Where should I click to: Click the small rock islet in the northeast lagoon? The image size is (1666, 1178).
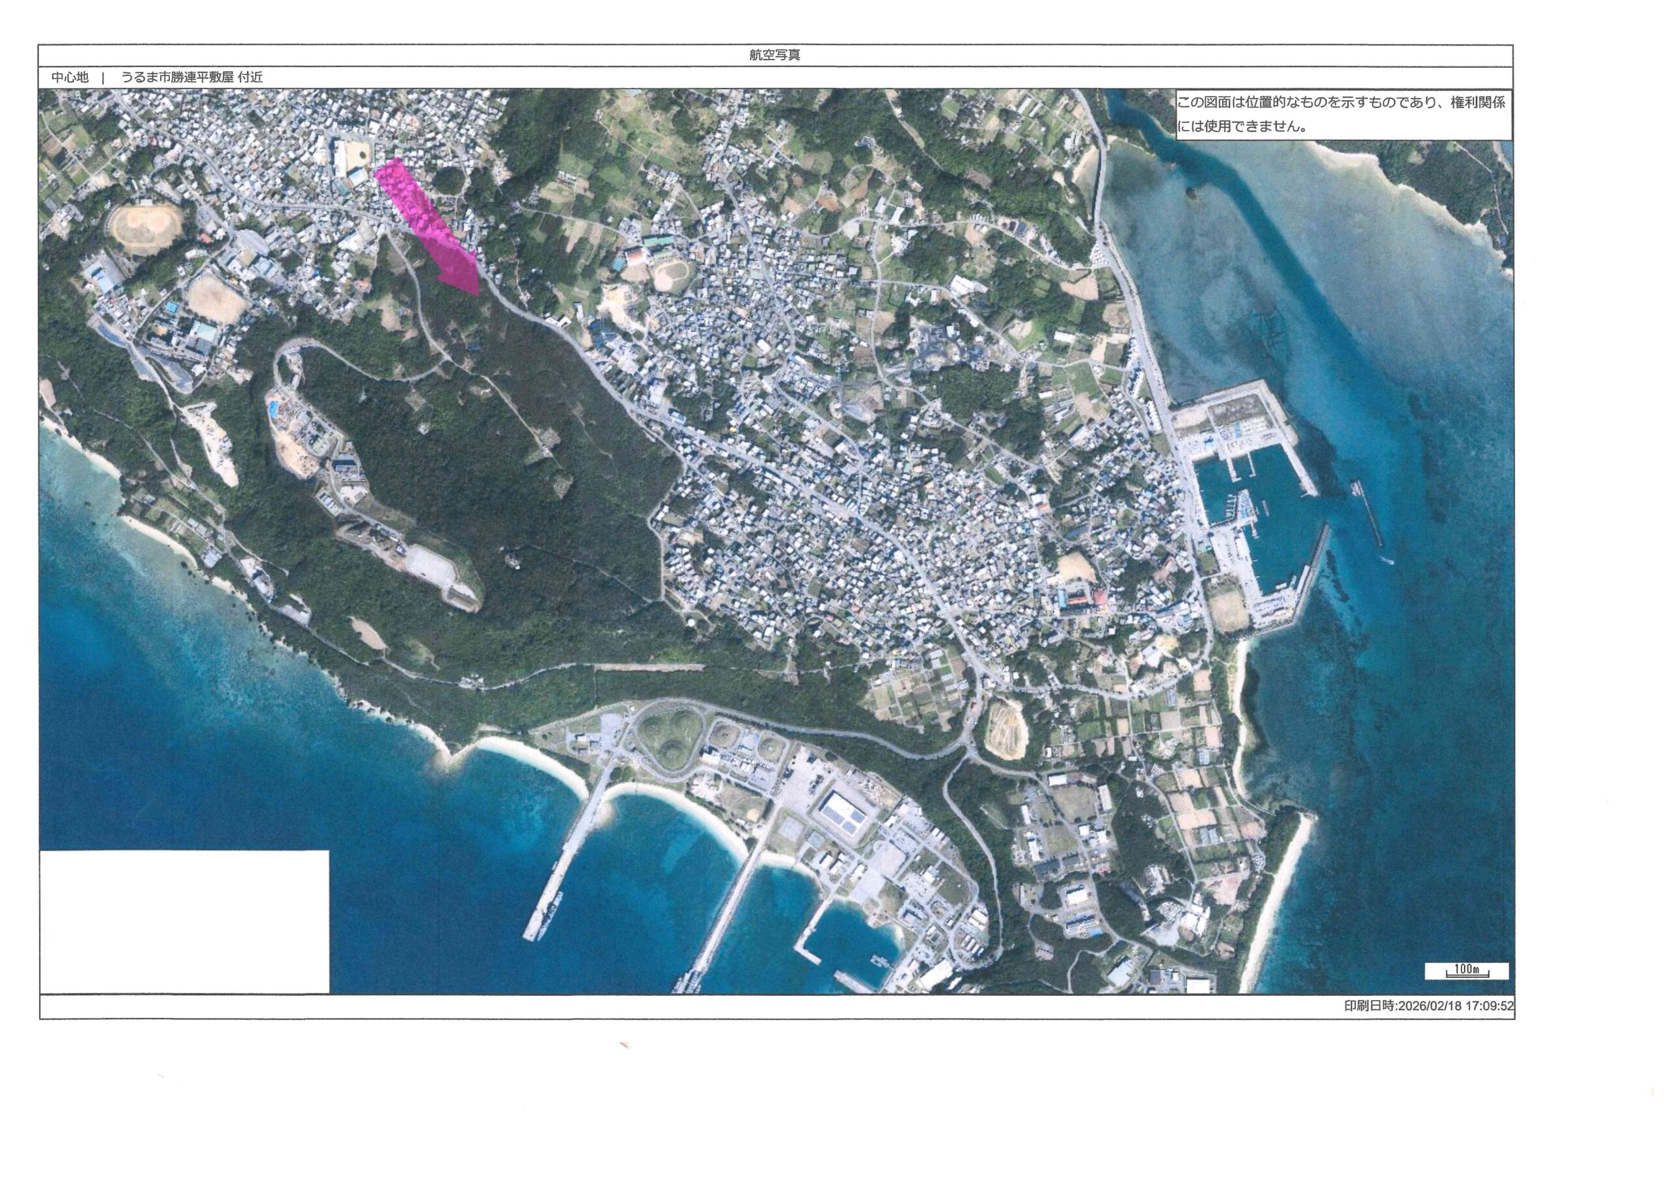1191,194
